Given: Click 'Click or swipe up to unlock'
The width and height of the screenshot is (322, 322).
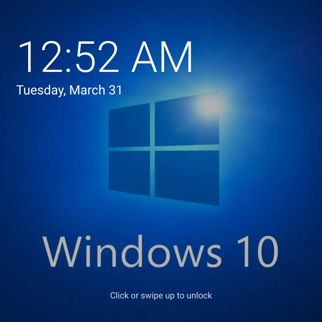Looking at the screenshot, I should [161, 295].
